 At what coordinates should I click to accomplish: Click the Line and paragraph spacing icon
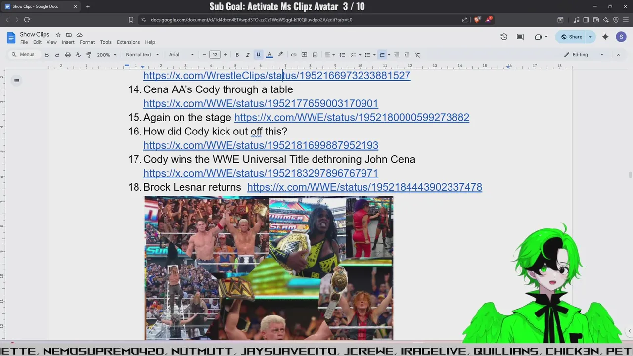pos(342,55)
